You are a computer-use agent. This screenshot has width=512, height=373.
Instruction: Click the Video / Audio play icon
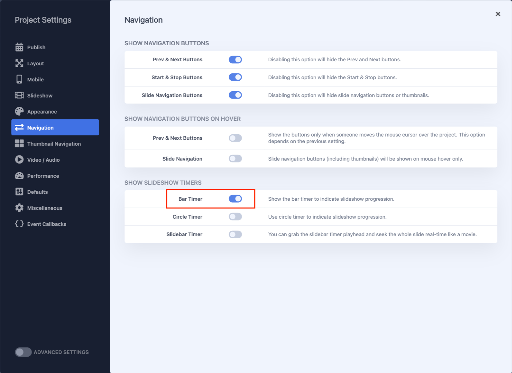19,160
